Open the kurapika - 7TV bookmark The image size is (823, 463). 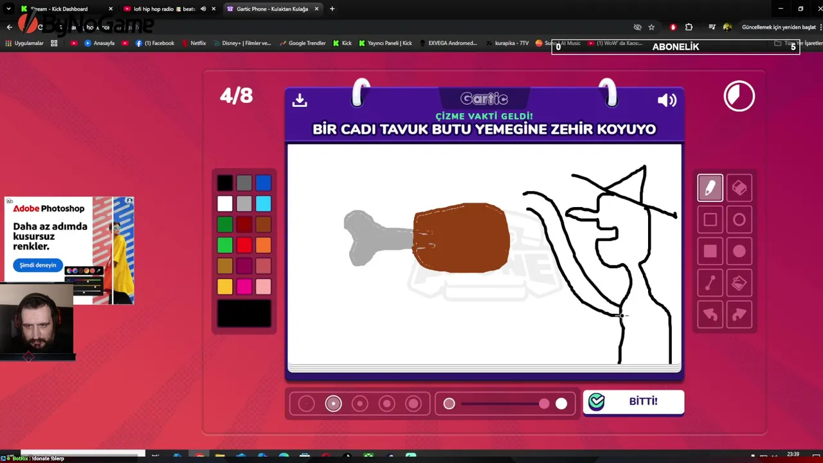click(x=507, y=43)
